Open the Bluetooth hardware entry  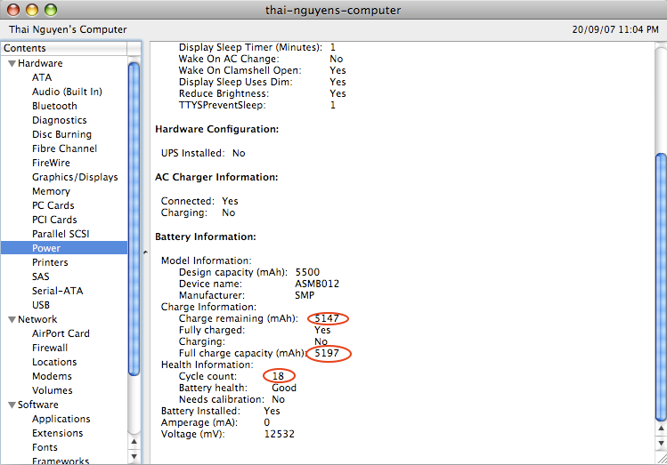[x=54, y=106]
